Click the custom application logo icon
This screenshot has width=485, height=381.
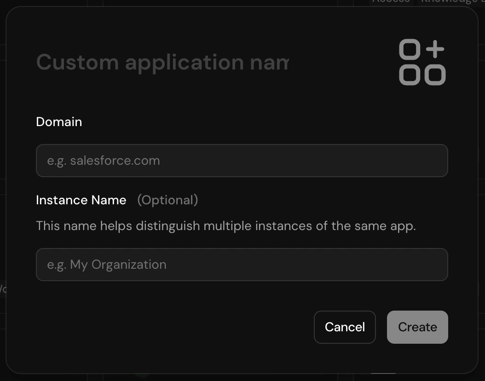click(x=422, y=62)
